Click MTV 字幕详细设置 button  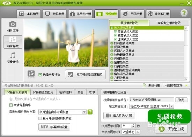pos(54,127)
